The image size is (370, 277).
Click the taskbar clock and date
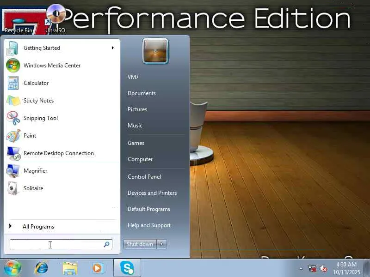coord(346,268)
